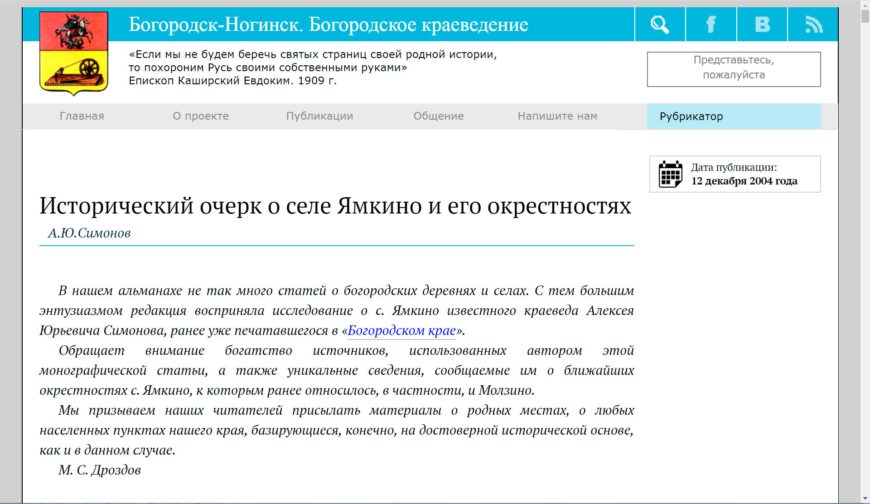Click the Bogorodsk coat of arms logo

(x=74, y=53)
